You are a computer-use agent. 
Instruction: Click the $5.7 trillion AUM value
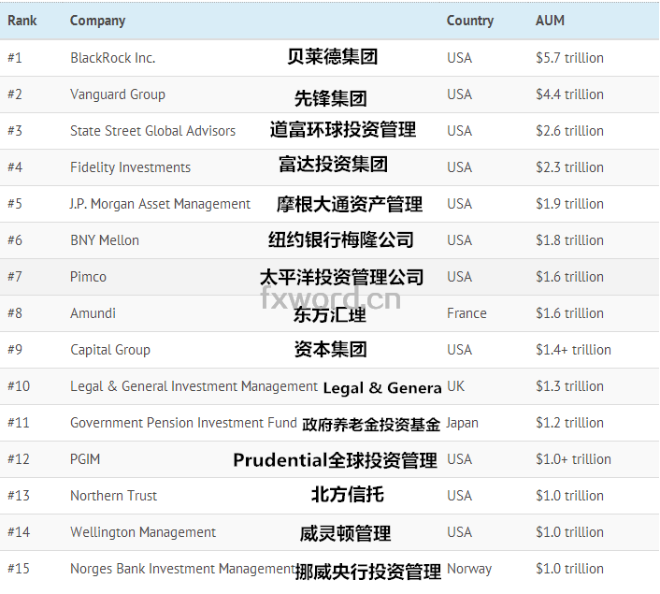coord(569,58)
